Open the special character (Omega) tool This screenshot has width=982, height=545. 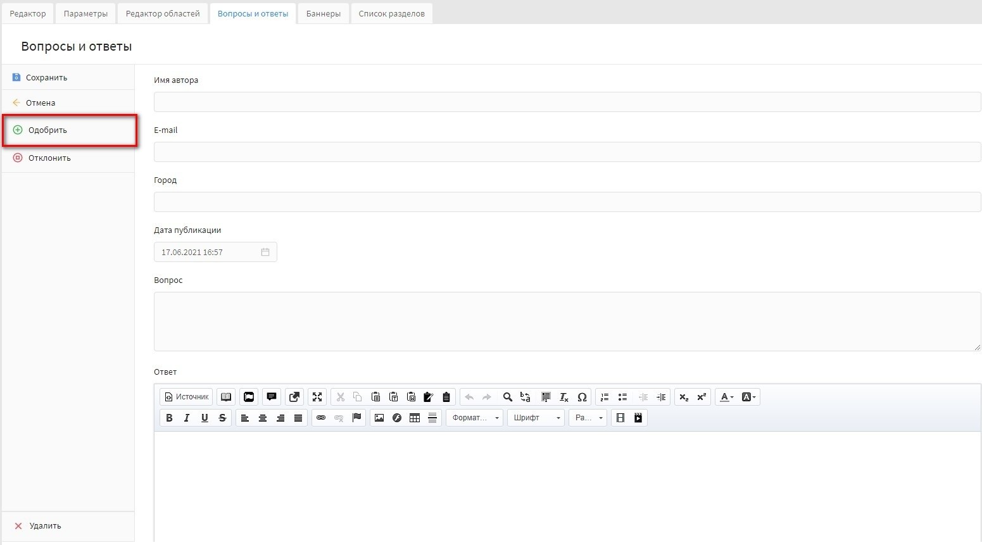582,397
